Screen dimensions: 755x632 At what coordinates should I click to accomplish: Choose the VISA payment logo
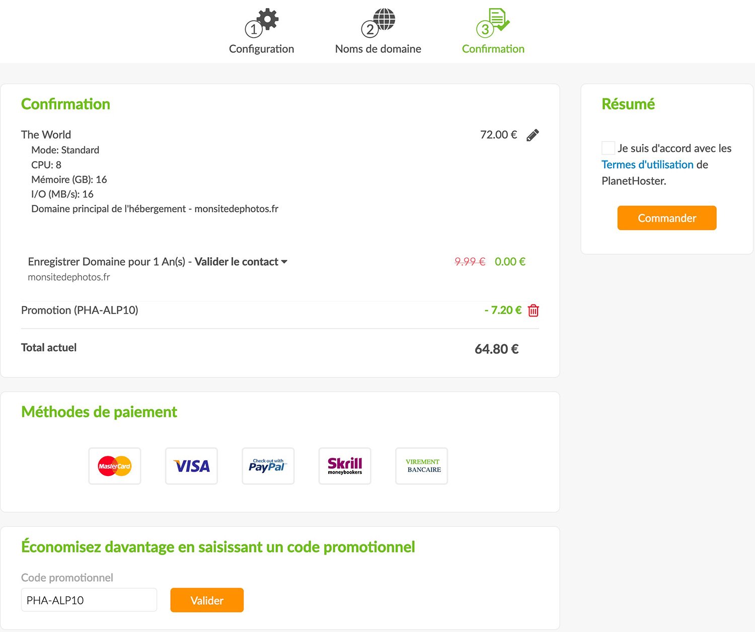[x=191, y=466]
